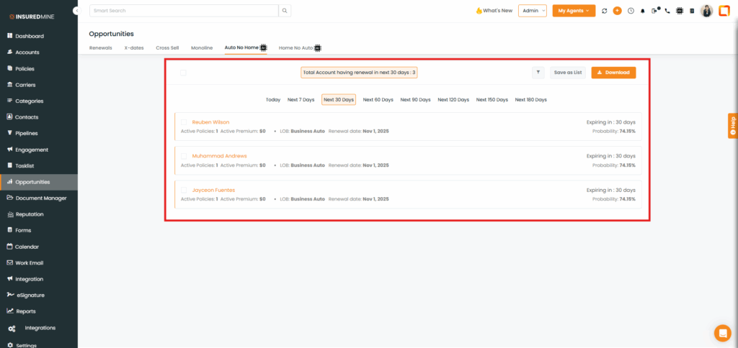The width and height of the screenshot is (738, 348).
Task: Expand the My Agents dropdown
Action: 574,11
